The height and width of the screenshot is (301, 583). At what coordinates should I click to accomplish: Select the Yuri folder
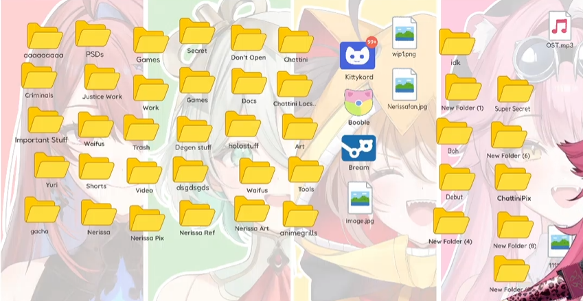(52, 165)
